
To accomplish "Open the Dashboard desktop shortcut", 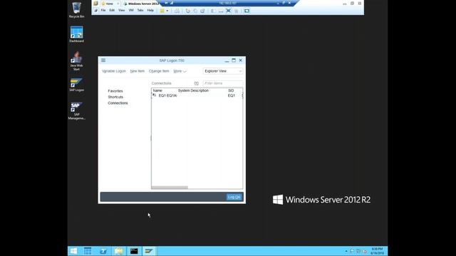I will 76,34.
